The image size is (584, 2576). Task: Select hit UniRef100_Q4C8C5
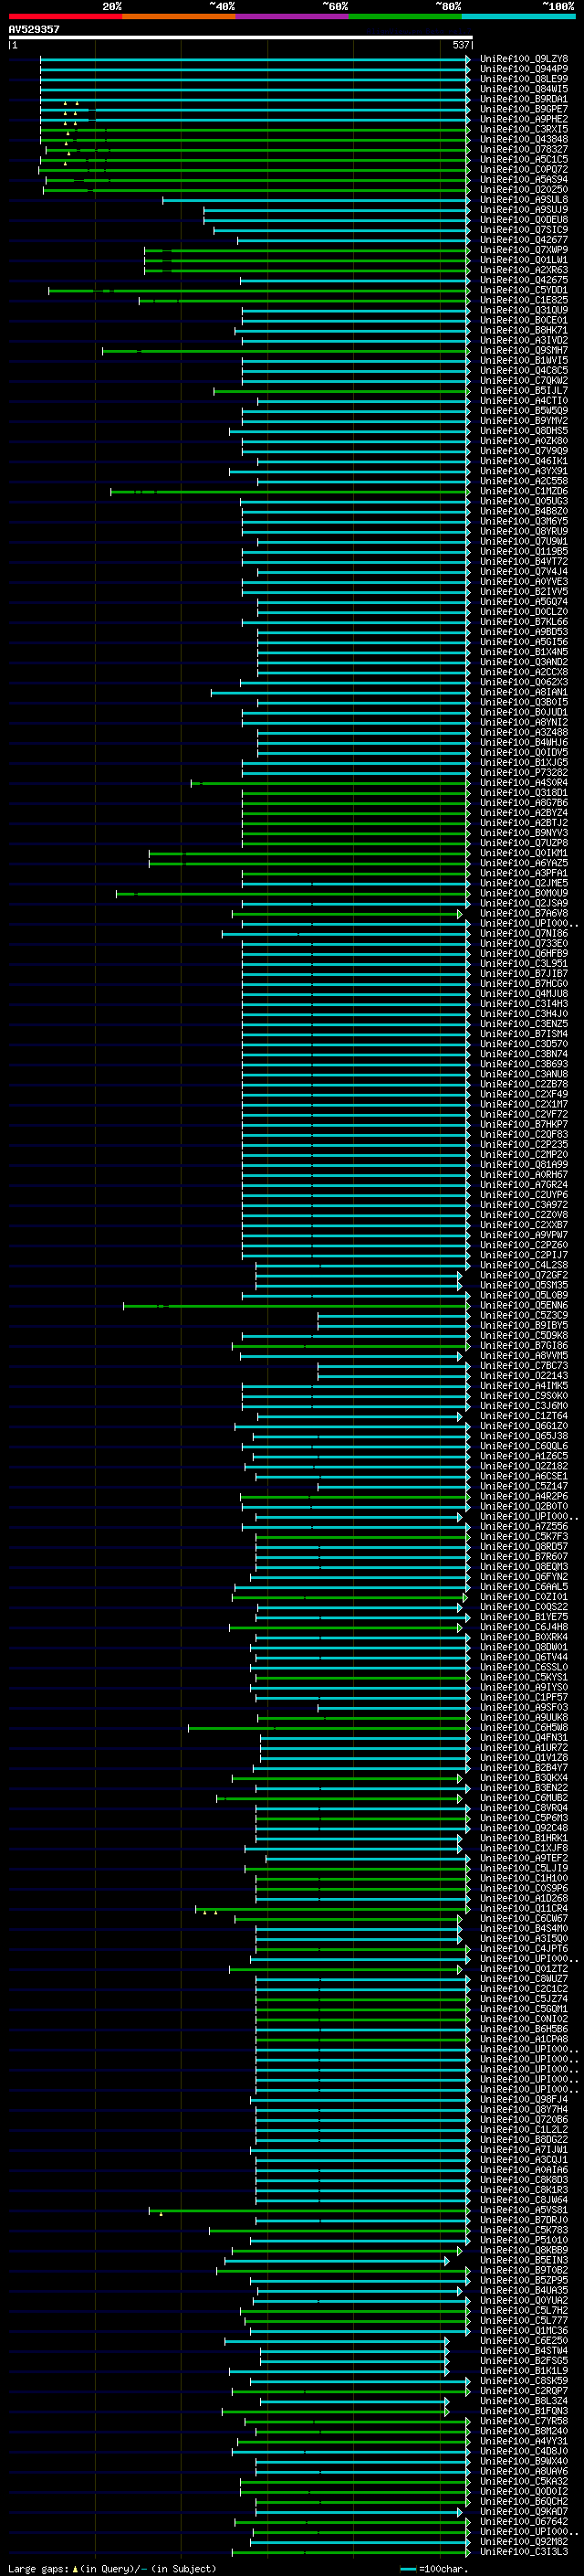pyautogui.click(x=523, y=371)
